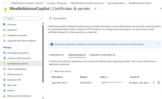Click the Token configuration bars icon
Image resolution: width=162 pixels, height=99 pixels.
5,69
